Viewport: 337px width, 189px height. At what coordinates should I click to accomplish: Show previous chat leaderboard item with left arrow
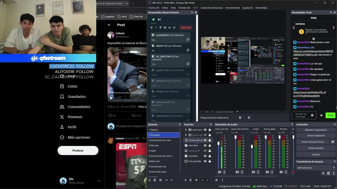click(294, 28)
